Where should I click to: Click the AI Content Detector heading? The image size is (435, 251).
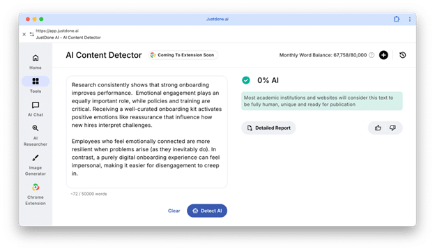click(x=104, y=55)
